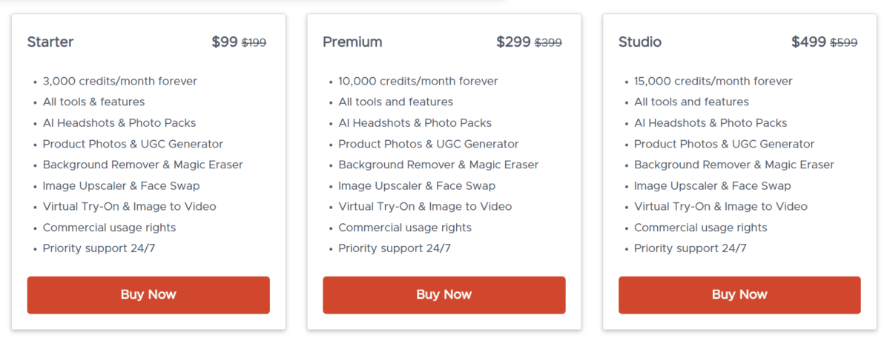Select the Premium plan title
The width and height of the screenshot is (890, 344).
[352, 42]
